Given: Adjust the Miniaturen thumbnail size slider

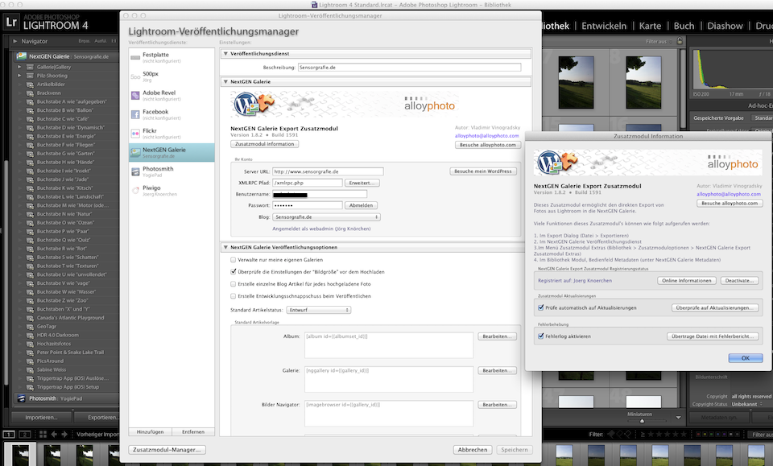Looking at the screenshot, I should tap(642, 421).
